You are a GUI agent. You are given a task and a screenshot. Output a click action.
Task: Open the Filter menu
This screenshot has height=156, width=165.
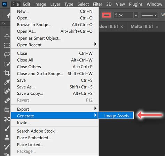pyautogui.click(x=97, y=4)
